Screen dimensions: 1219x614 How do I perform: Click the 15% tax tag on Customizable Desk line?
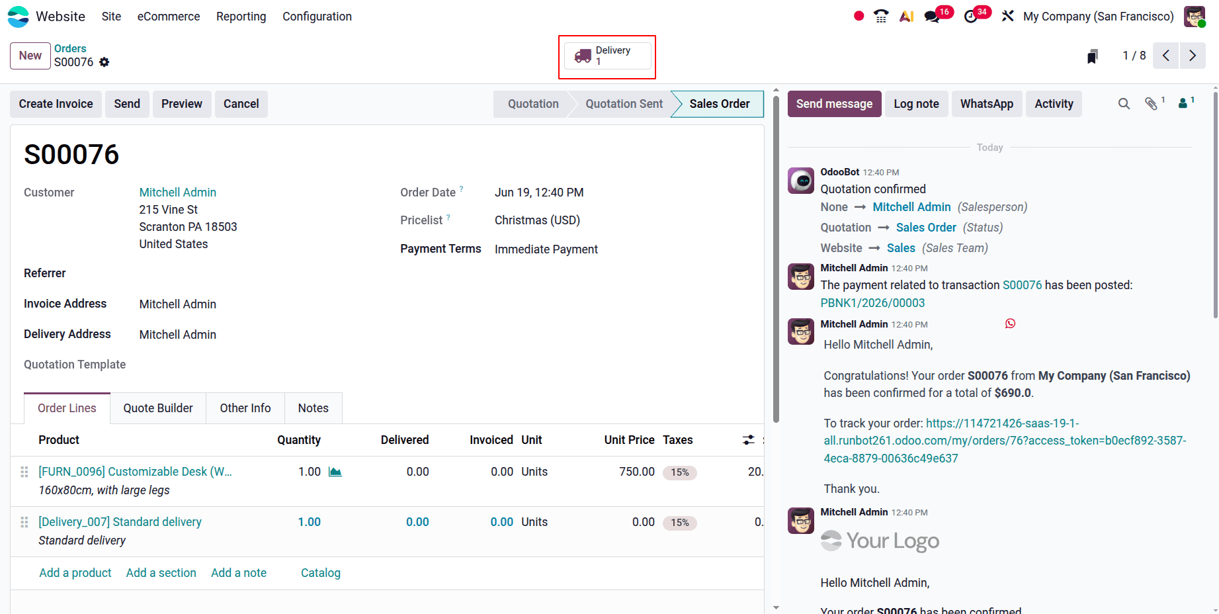(680, 472)
